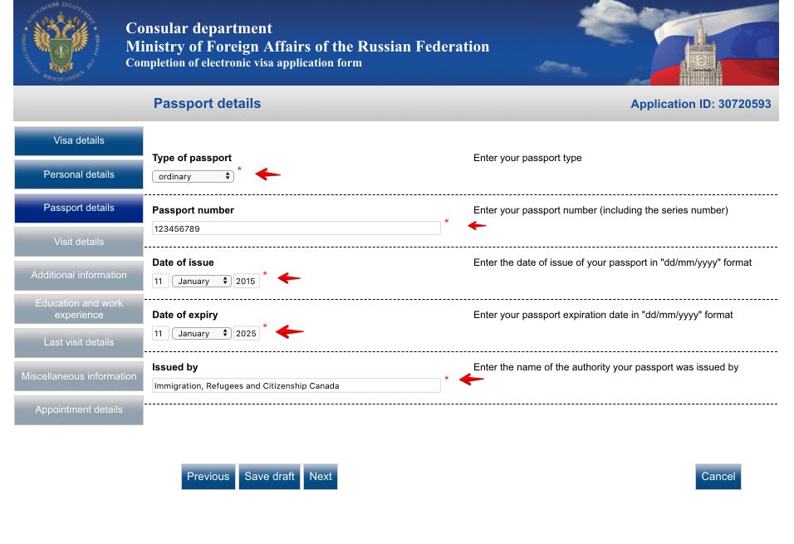This screenshot has width=794, height=544.
Task: Go to Last visit details section
Action: [79, 342]
